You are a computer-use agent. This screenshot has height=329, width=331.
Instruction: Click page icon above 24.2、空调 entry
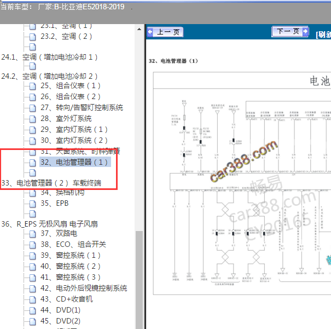tap(32, 66)
